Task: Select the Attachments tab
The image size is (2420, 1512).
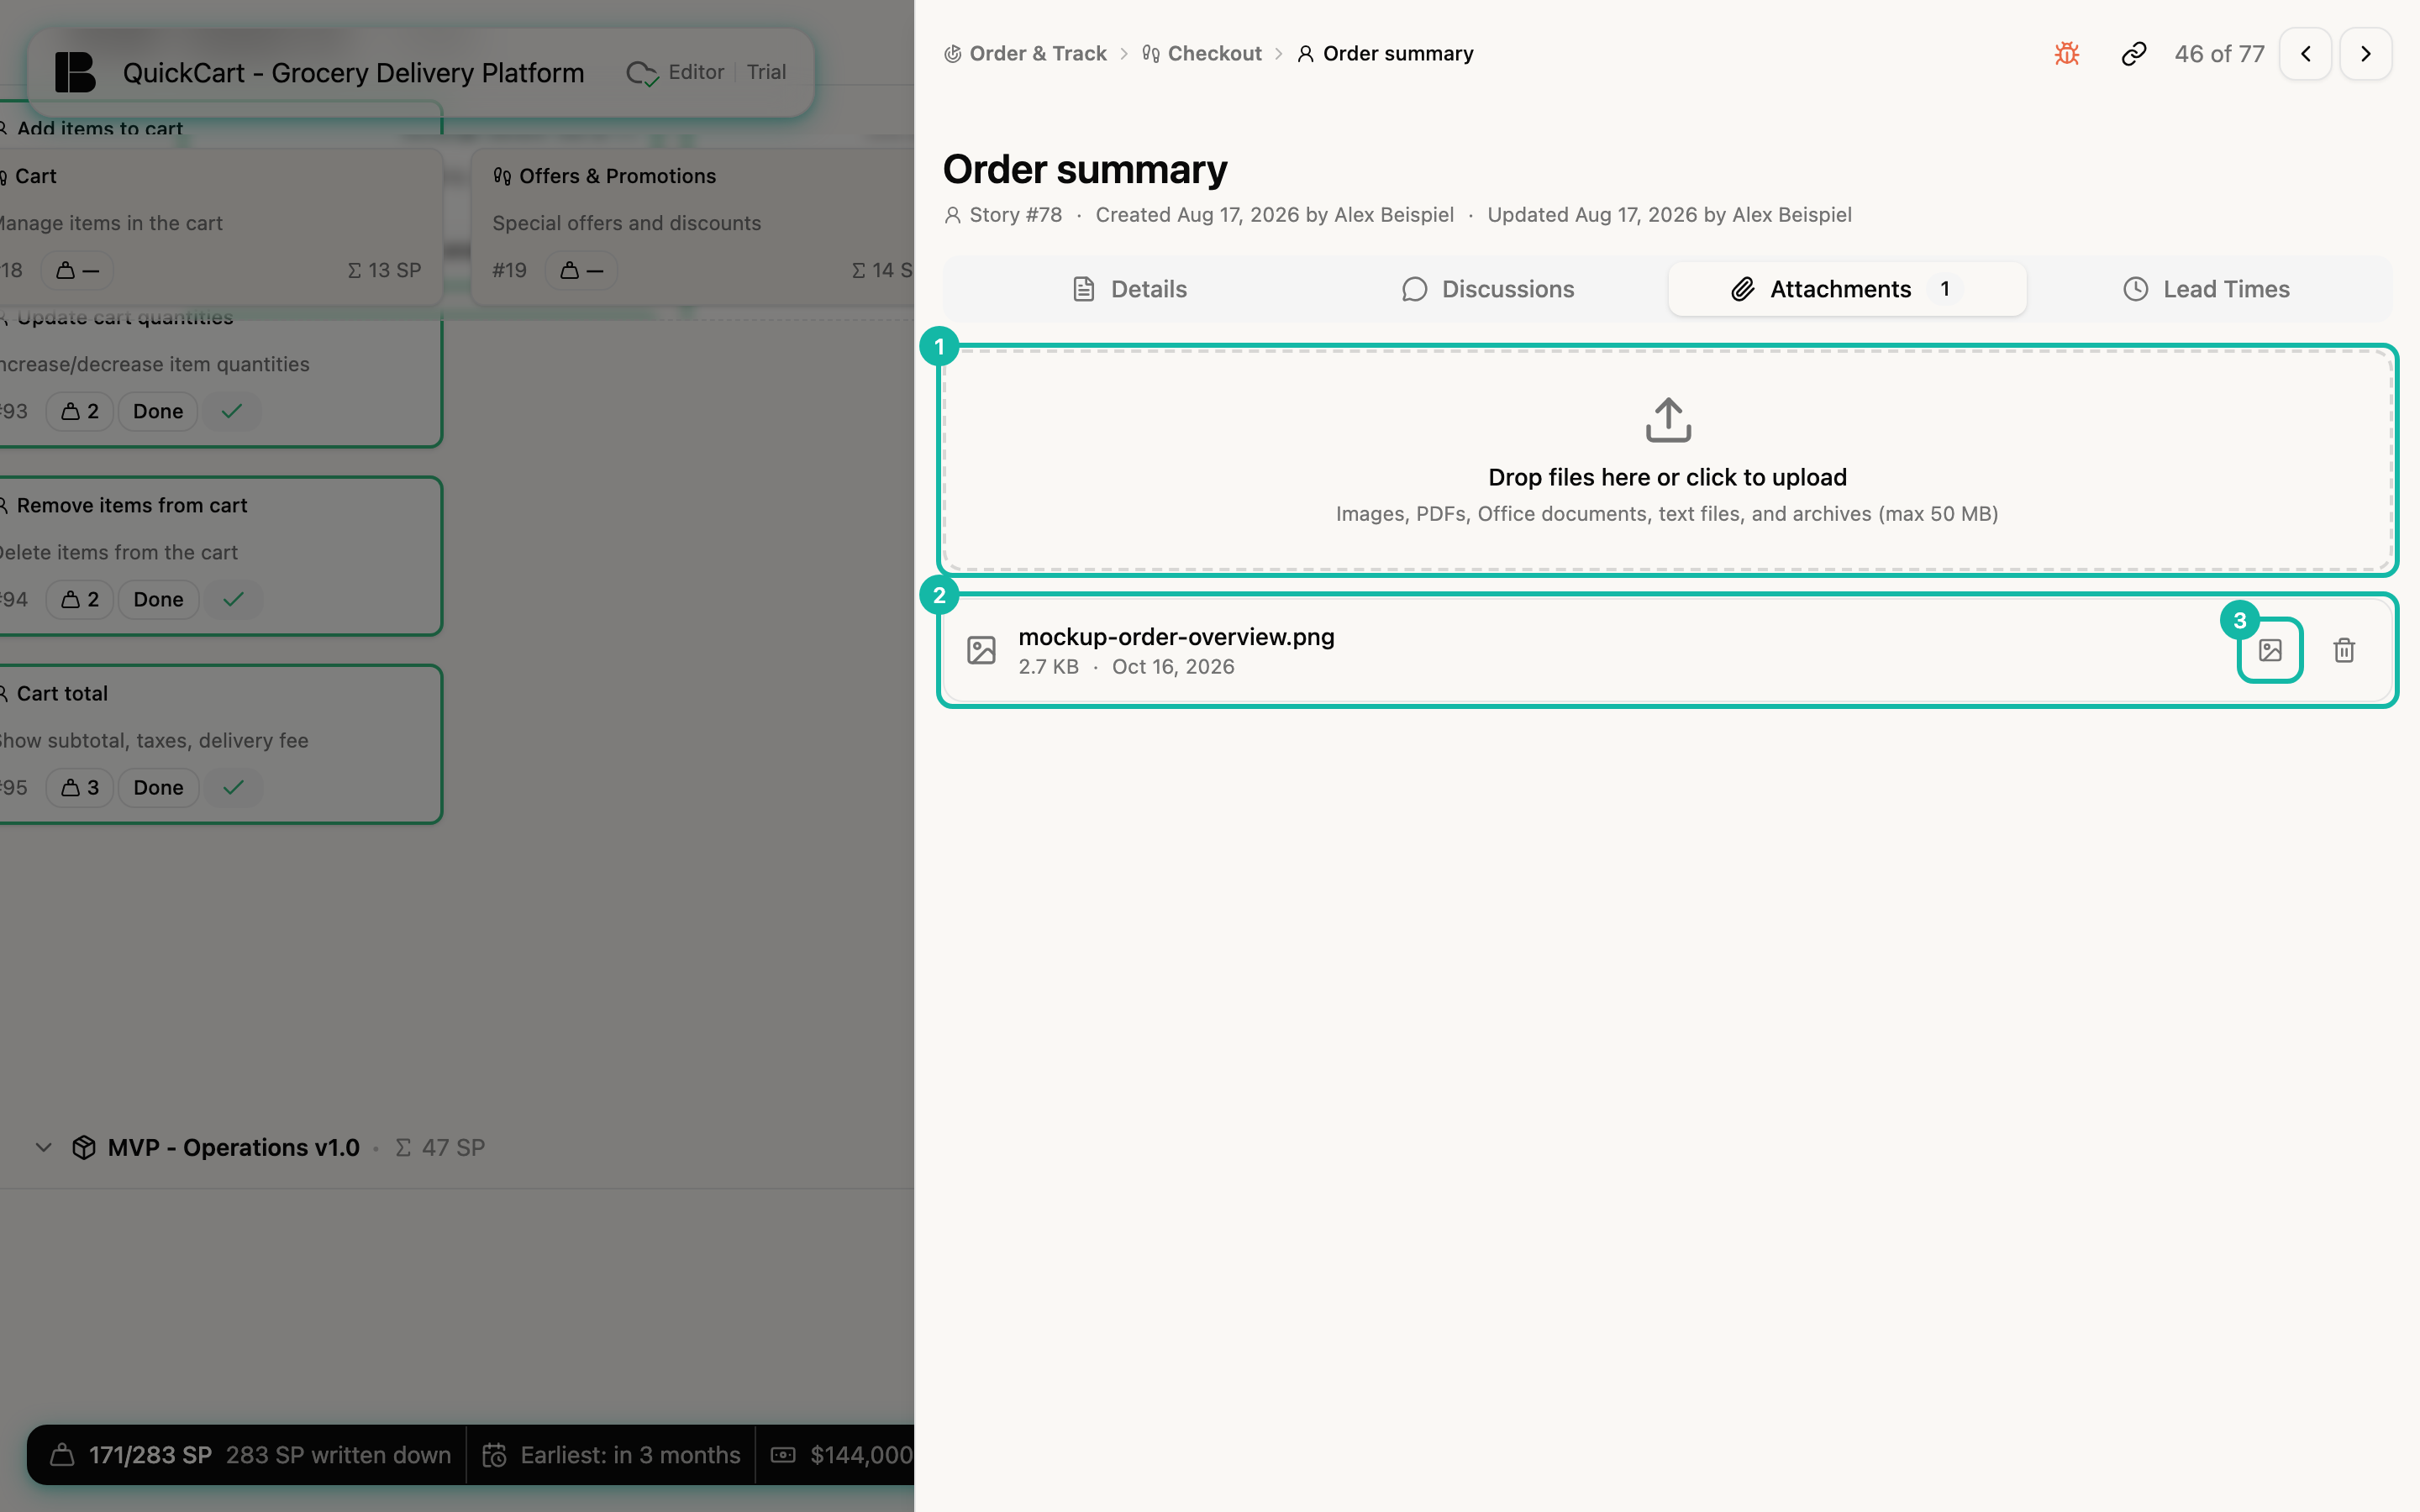Action: pos(1847,289)
